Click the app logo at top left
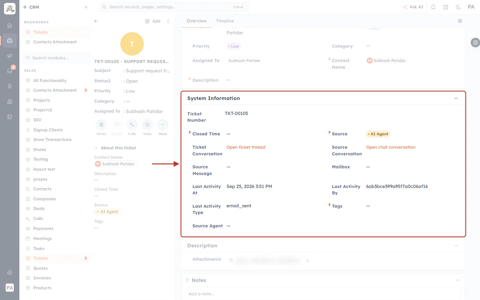Viewport: 480px width, 300px height. (x=10, y=9)
